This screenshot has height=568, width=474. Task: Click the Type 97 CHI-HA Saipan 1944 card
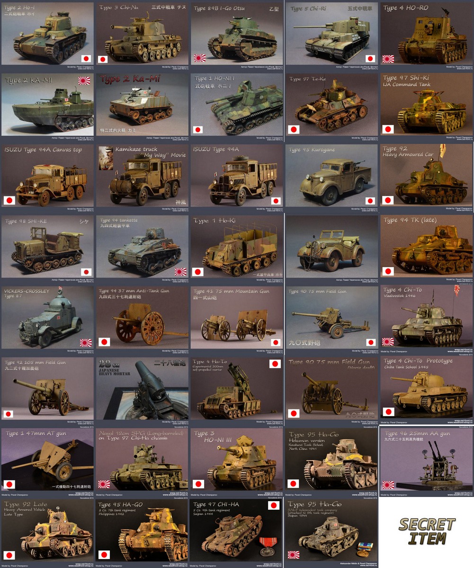(x=237, y=532)
